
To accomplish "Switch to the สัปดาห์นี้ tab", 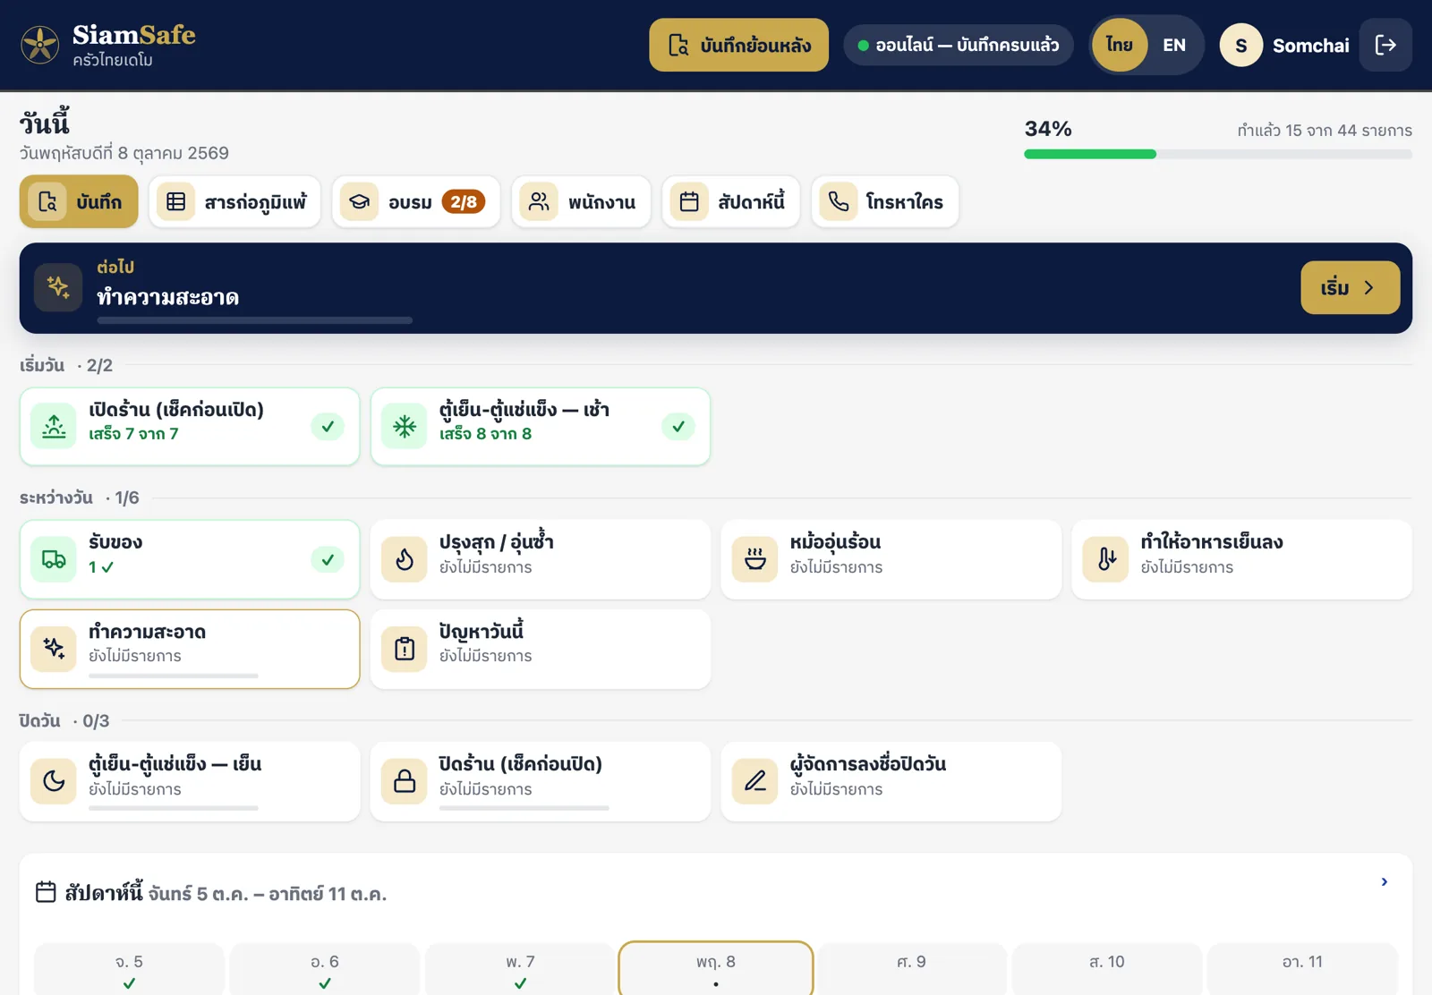I will point(731,201).
